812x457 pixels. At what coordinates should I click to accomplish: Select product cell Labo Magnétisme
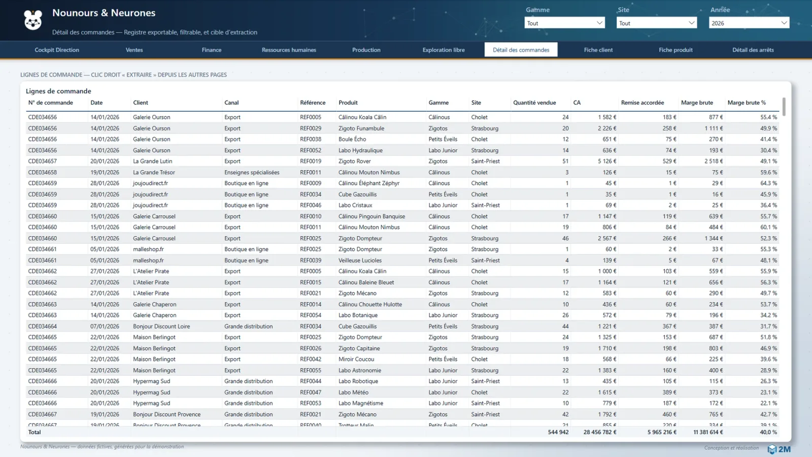click(x=361, y=404)
